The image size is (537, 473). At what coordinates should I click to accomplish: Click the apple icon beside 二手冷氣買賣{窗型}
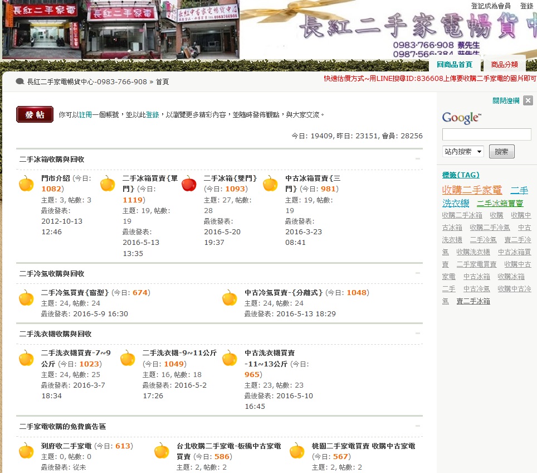point(26,297)
